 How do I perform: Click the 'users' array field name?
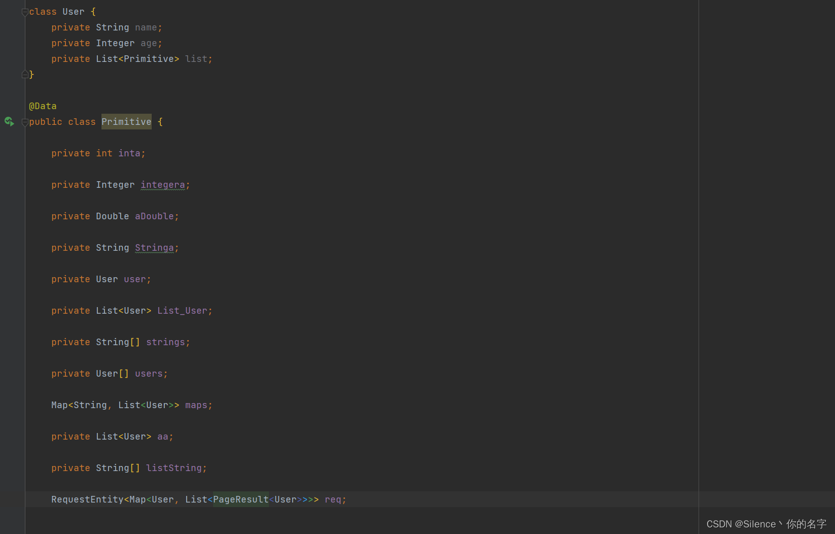pos(149,374)
